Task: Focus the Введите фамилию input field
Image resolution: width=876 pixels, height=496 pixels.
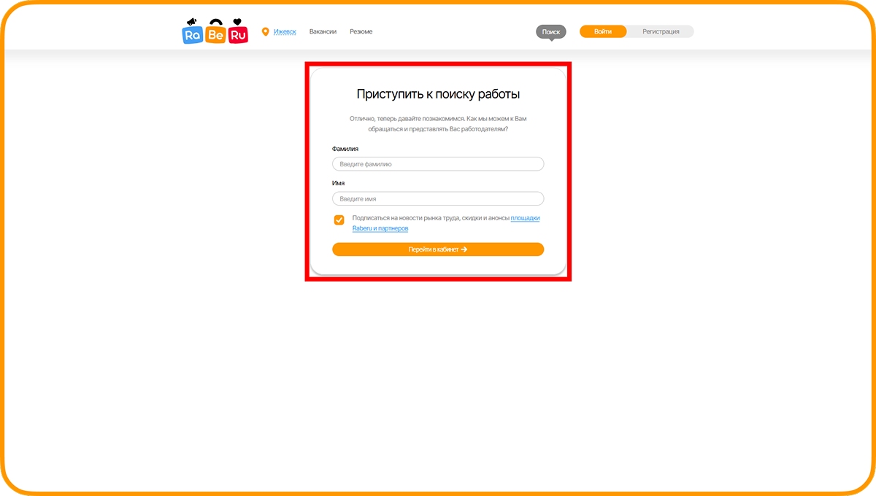Action: click(x=438, y=164)
